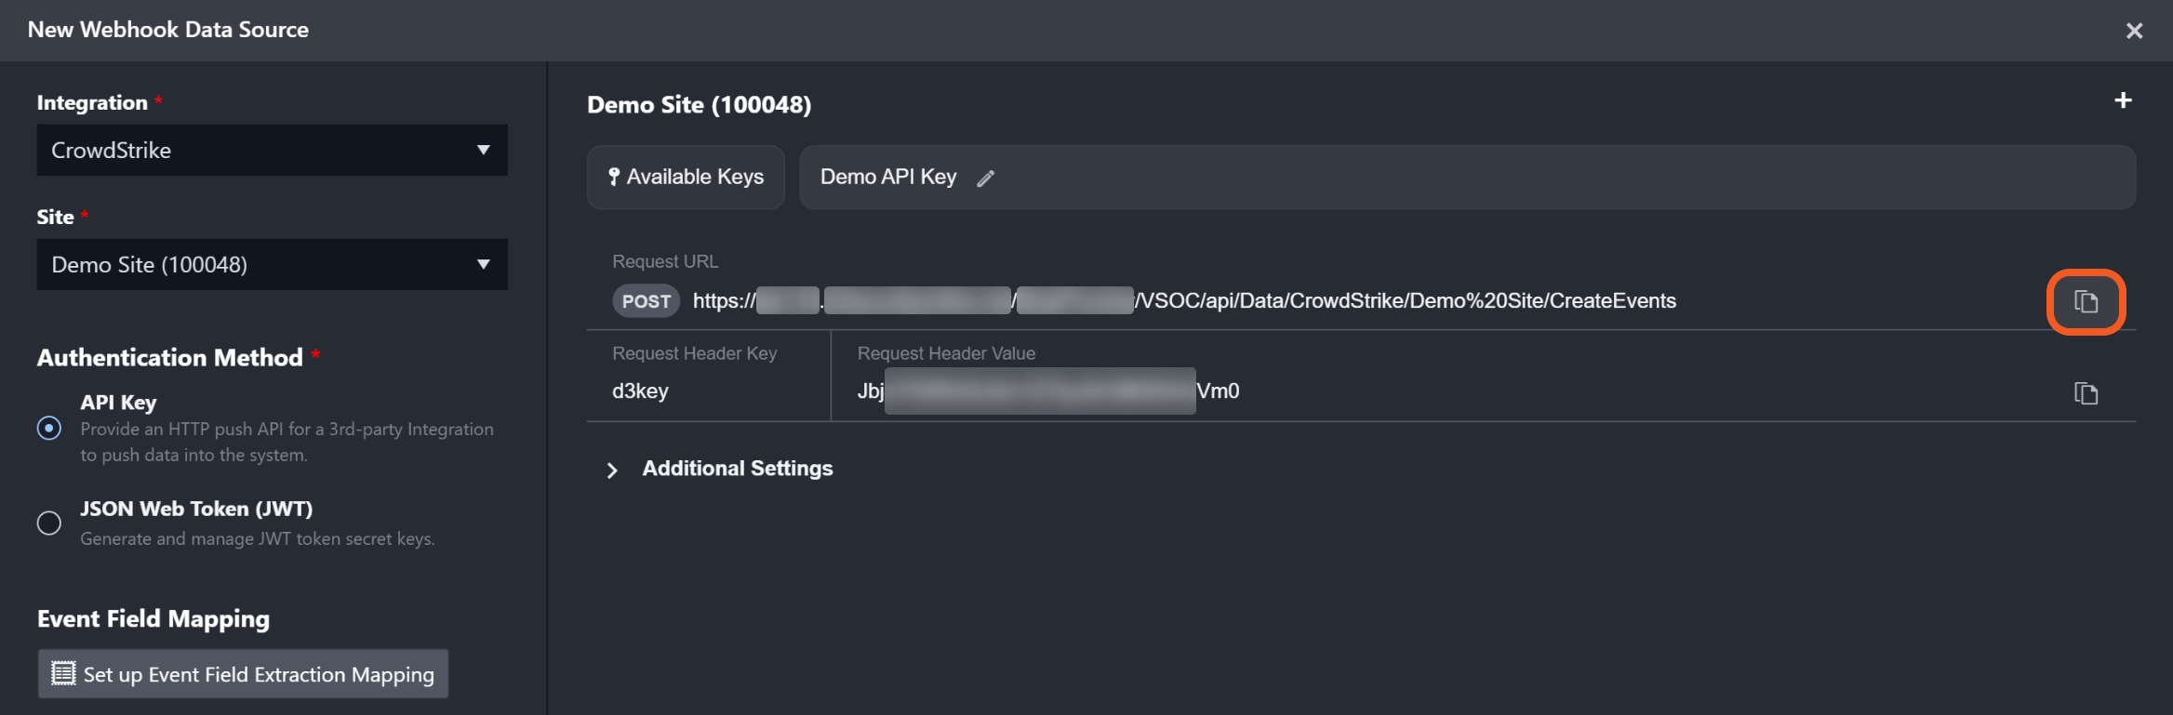The height and width of the screenshot is (715, 2173).
Task: Open the Available Keys tab
Action: click(x=687, y=177)
